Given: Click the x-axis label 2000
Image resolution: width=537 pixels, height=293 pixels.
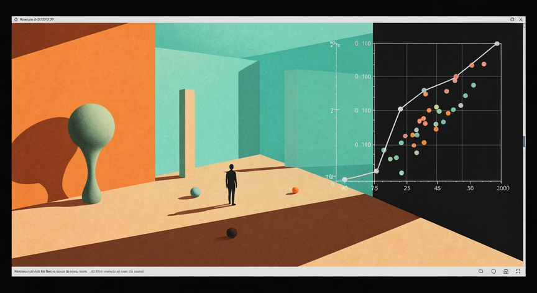Looking at the screenshot, I should (503, 188).
